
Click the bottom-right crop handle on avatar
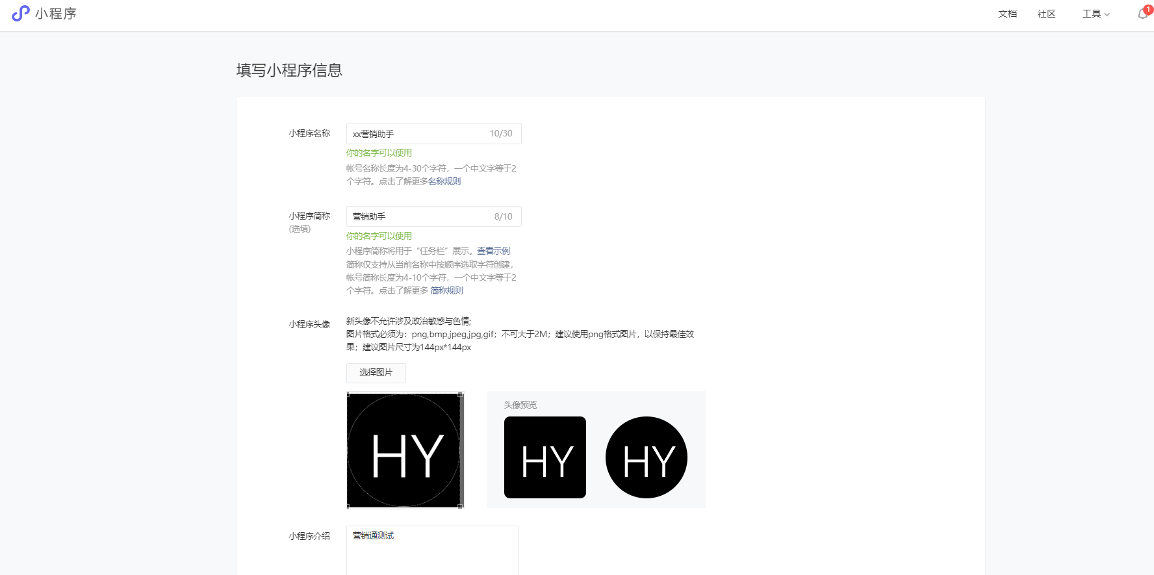(461, 506)
